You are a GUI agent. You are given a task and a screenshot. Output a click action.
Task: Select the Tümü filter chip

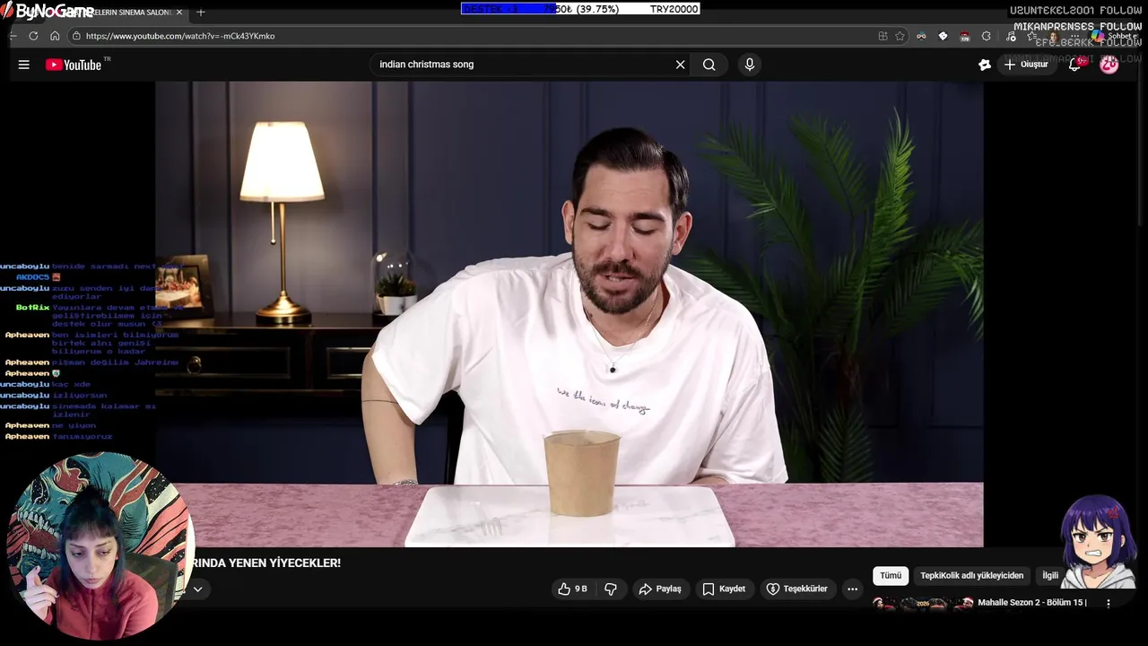[891, 575]
